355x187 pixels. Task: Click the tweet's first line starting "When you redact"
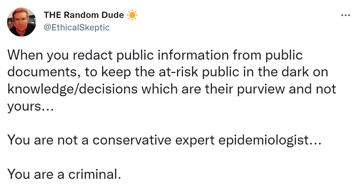pos(155,56)
